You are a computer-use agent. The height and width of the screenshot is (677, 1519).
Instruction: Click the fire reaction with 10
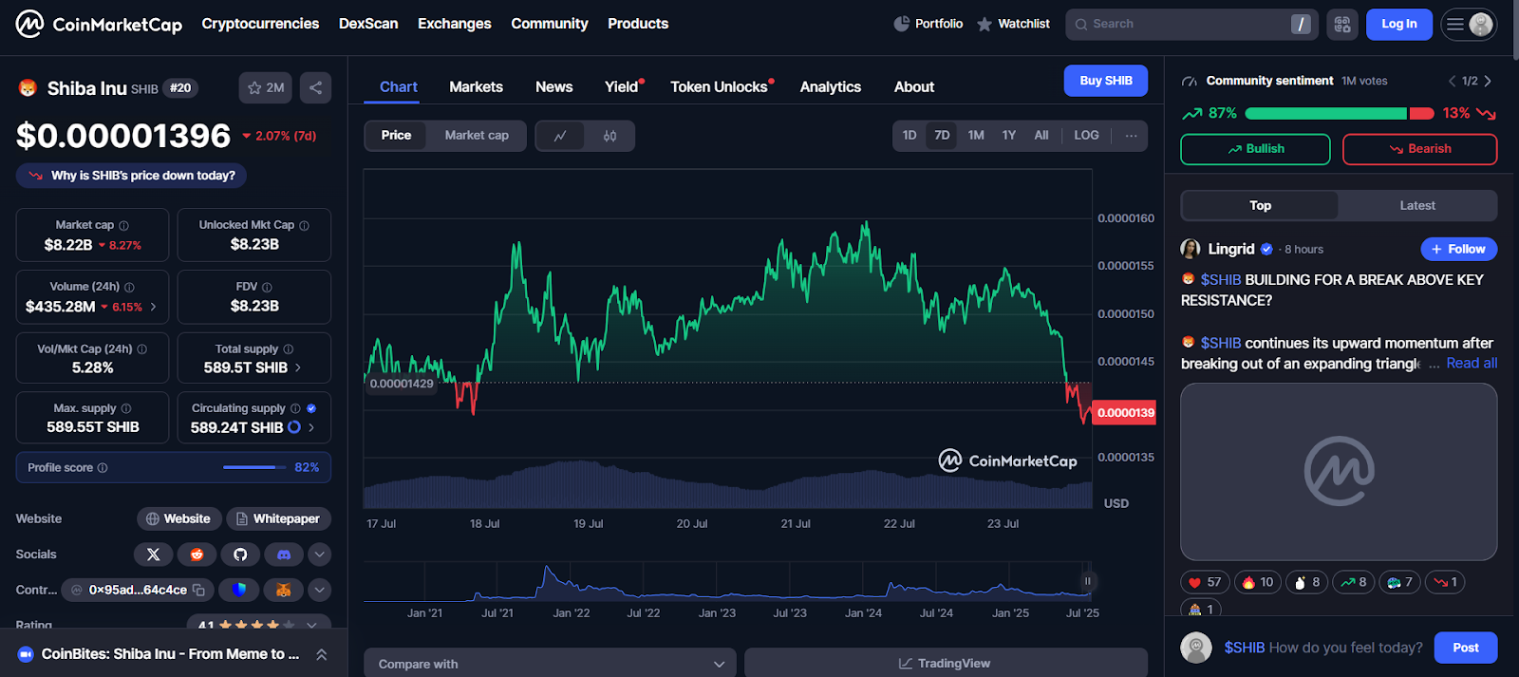1257,582
